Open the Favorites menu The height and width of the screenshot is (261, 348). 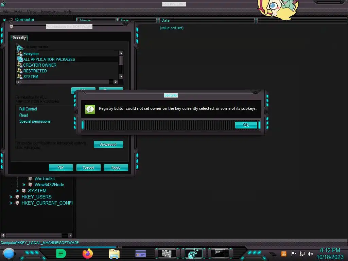click(x=50, y=12)
